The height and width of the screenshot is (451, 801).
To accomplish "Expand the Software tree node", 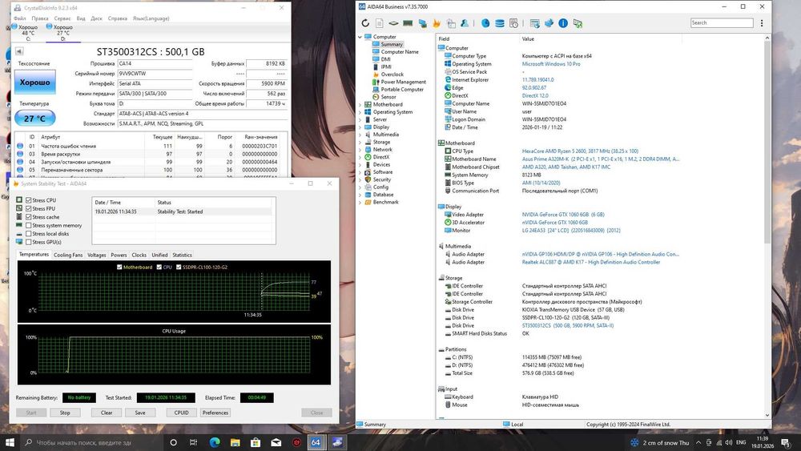I will pos(360,172).
